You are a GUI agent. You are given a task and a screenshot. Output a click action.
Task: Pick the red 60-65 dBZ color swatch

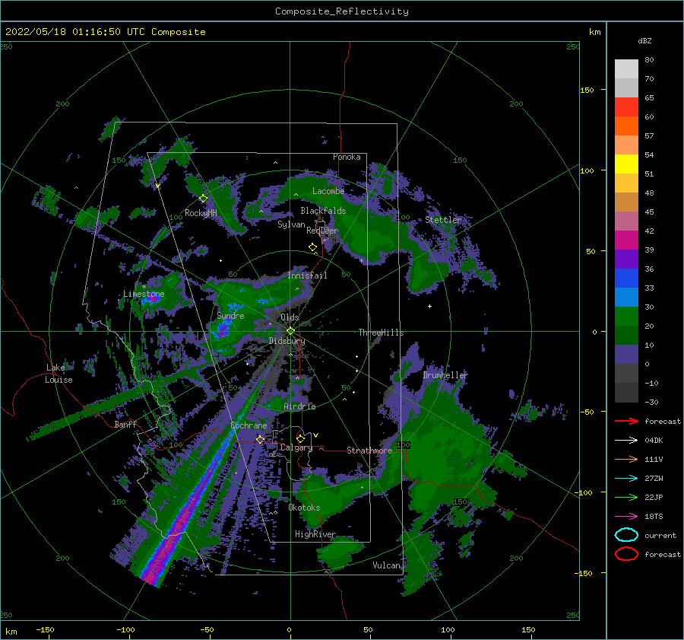(626, 107)
